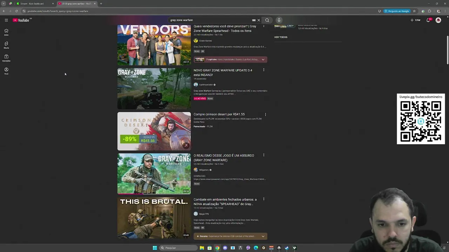Reload the page
Screen dimensions: 449x252
click(16, 11)
